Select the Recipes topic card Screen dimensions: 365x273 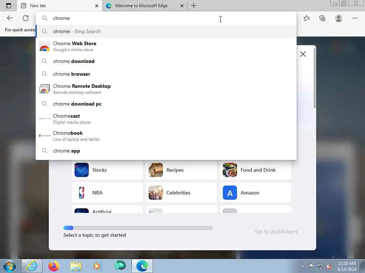[181, 170]
